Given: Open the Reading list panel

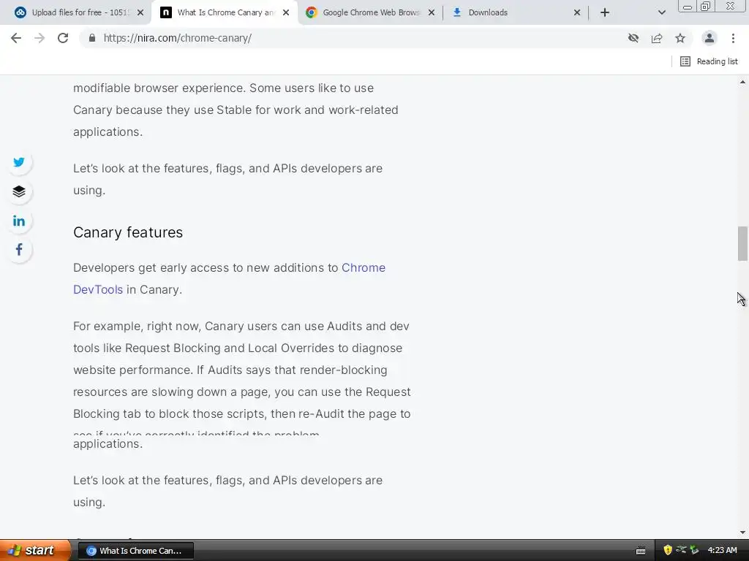Looking at the screenshot, I should pyautogui.click(x=709, y=61).
